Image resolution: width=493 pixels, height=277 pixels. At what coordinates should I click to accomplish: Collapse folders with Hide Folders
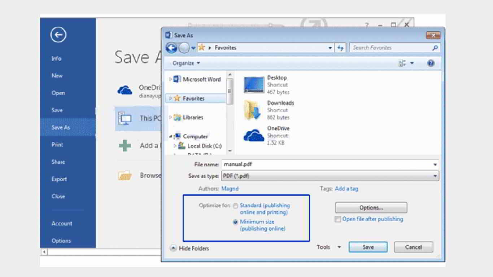189,248
